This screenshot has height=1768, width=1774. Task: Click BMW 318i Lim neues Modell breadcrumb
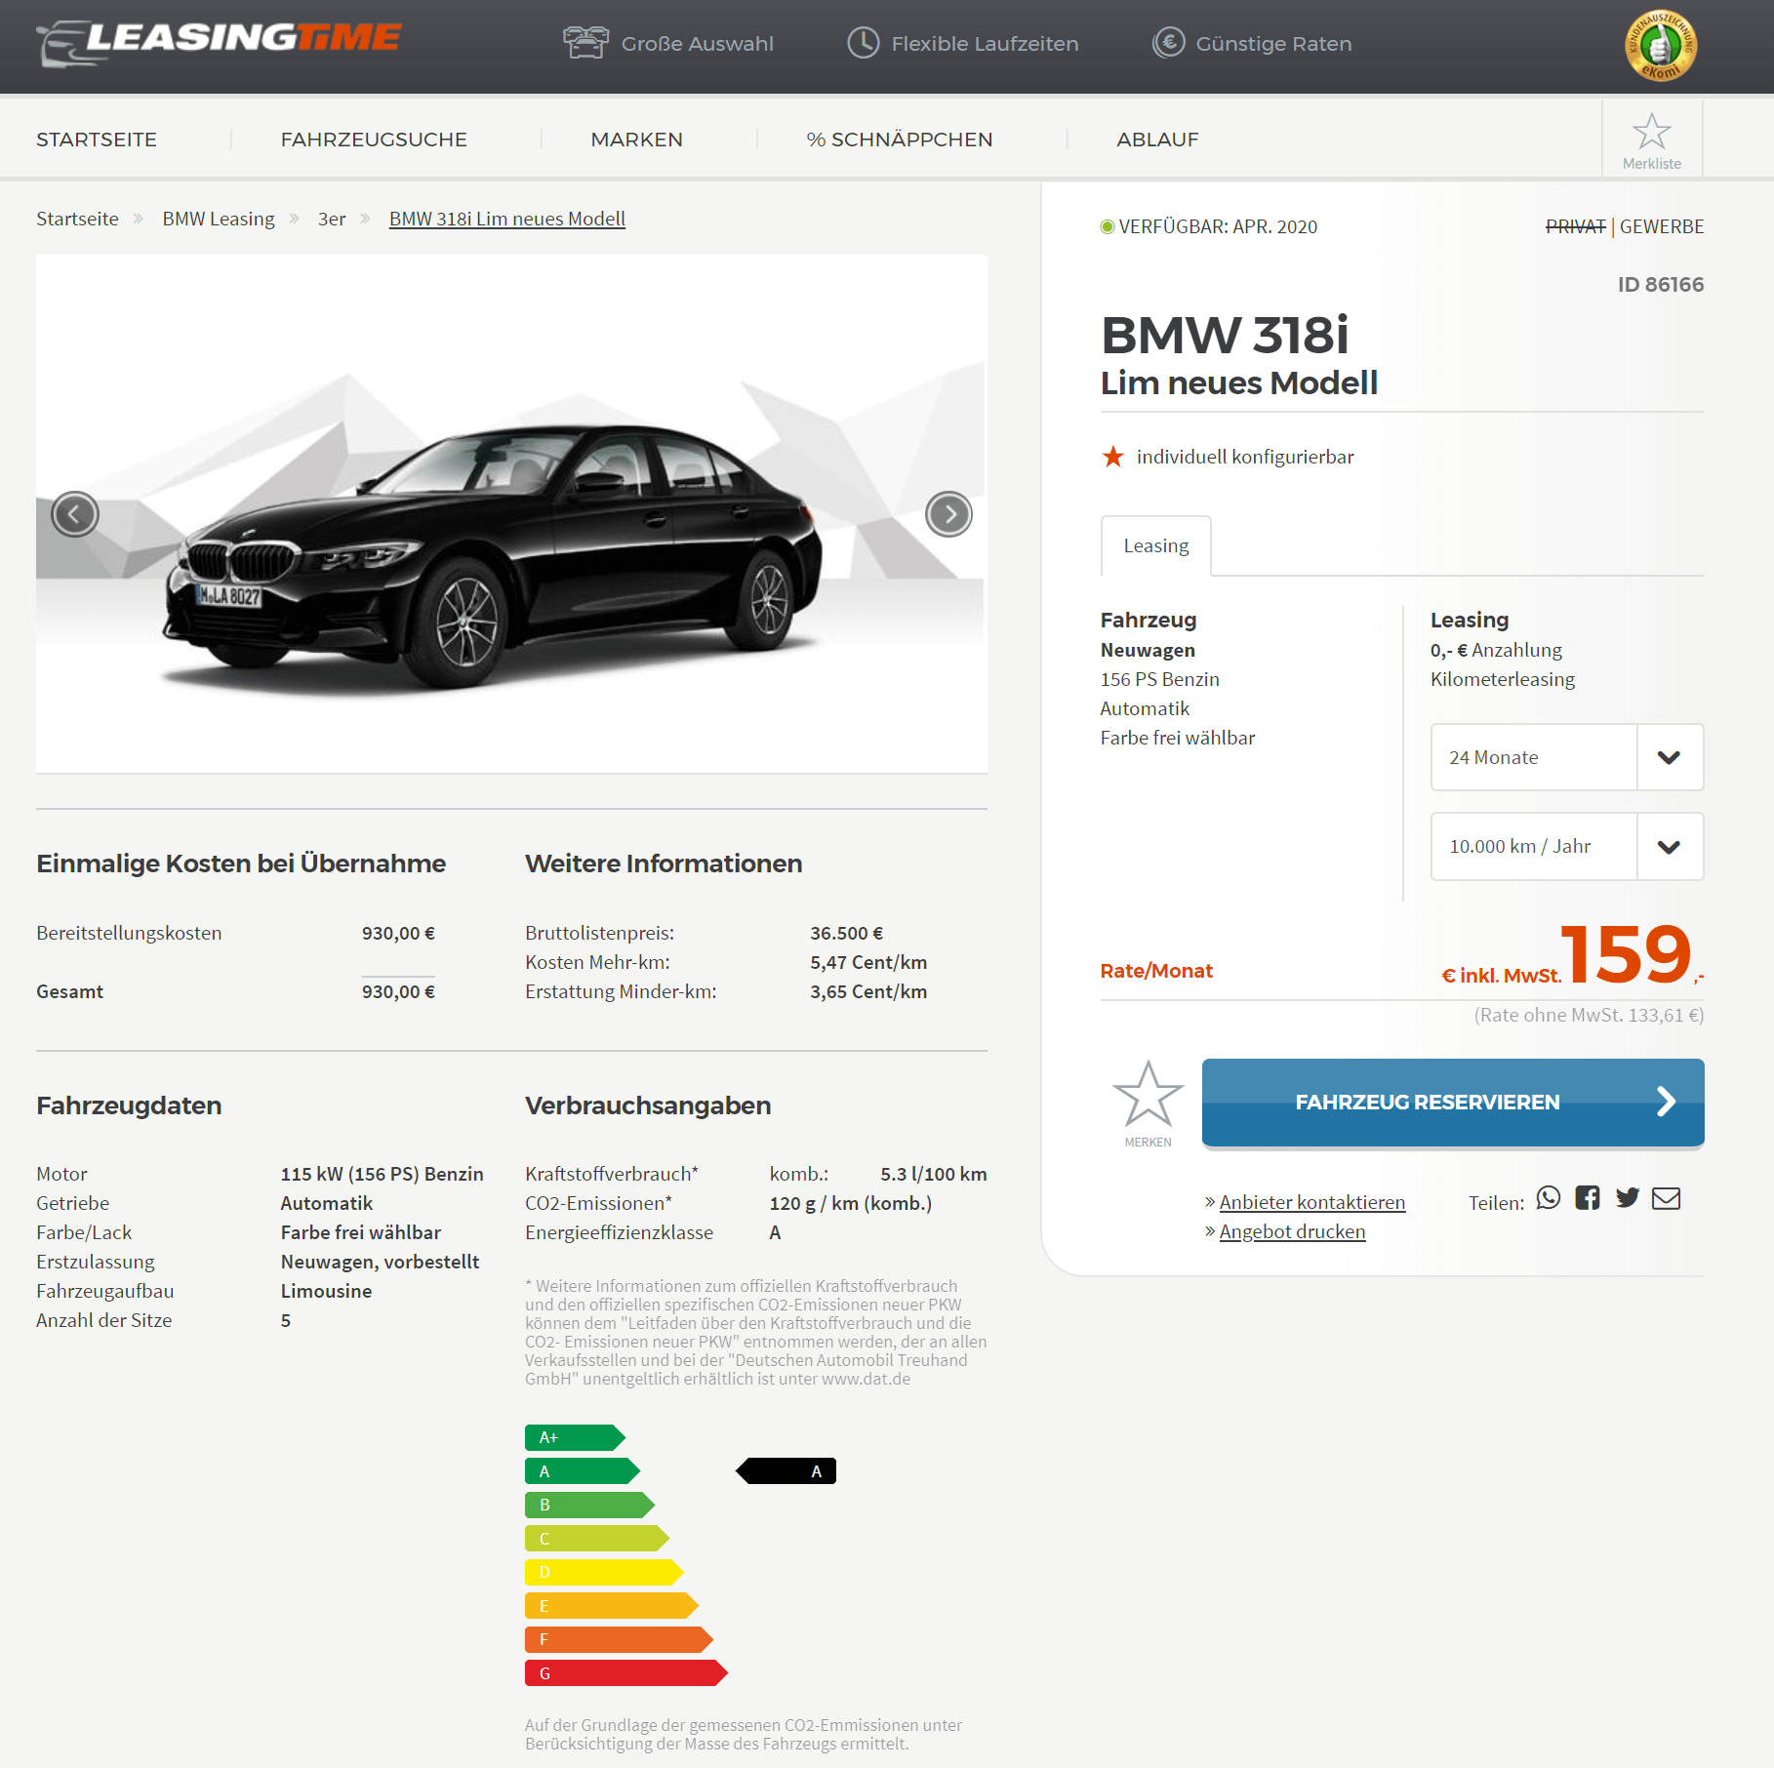click(x=507, y=219)
